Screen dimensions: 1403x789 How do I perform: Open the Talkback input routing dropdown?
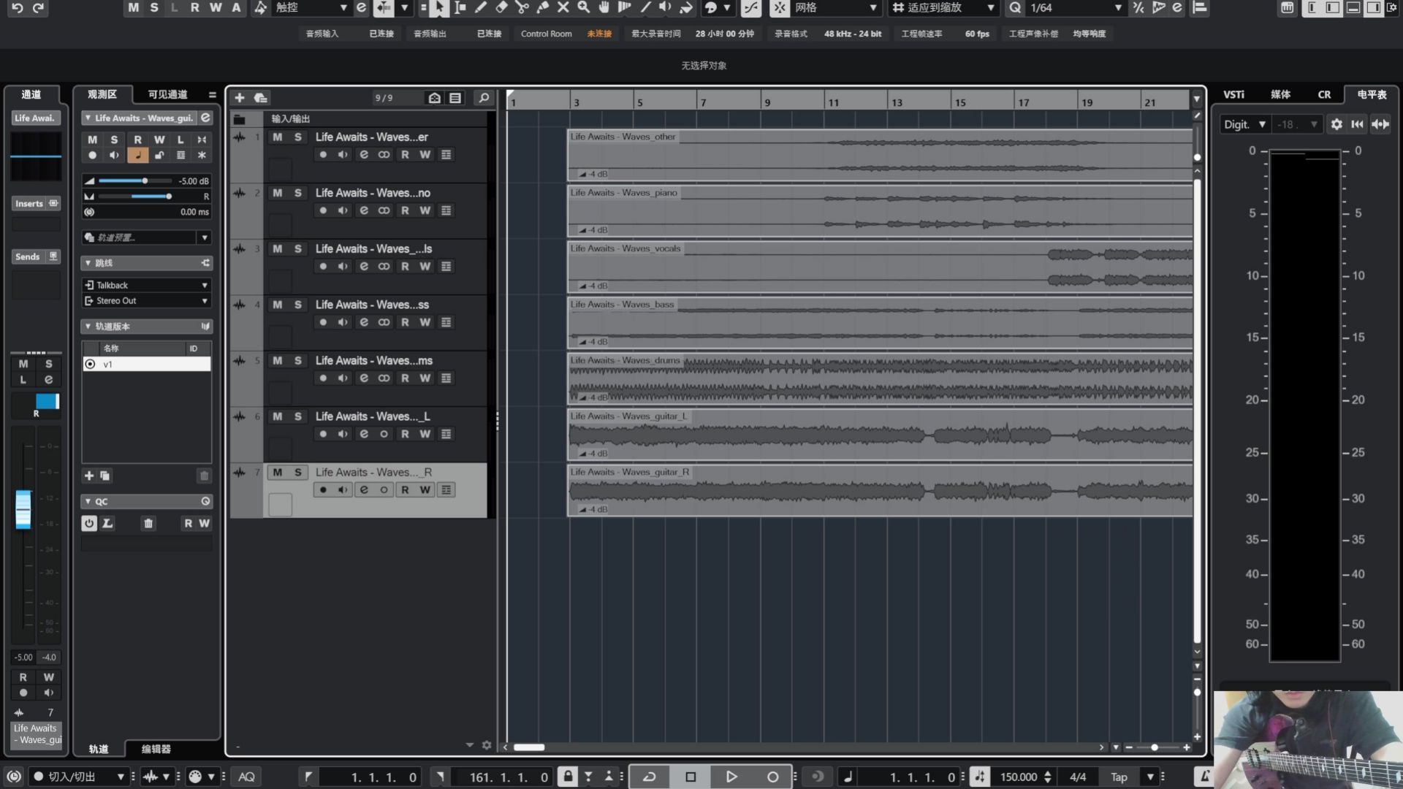146,285
